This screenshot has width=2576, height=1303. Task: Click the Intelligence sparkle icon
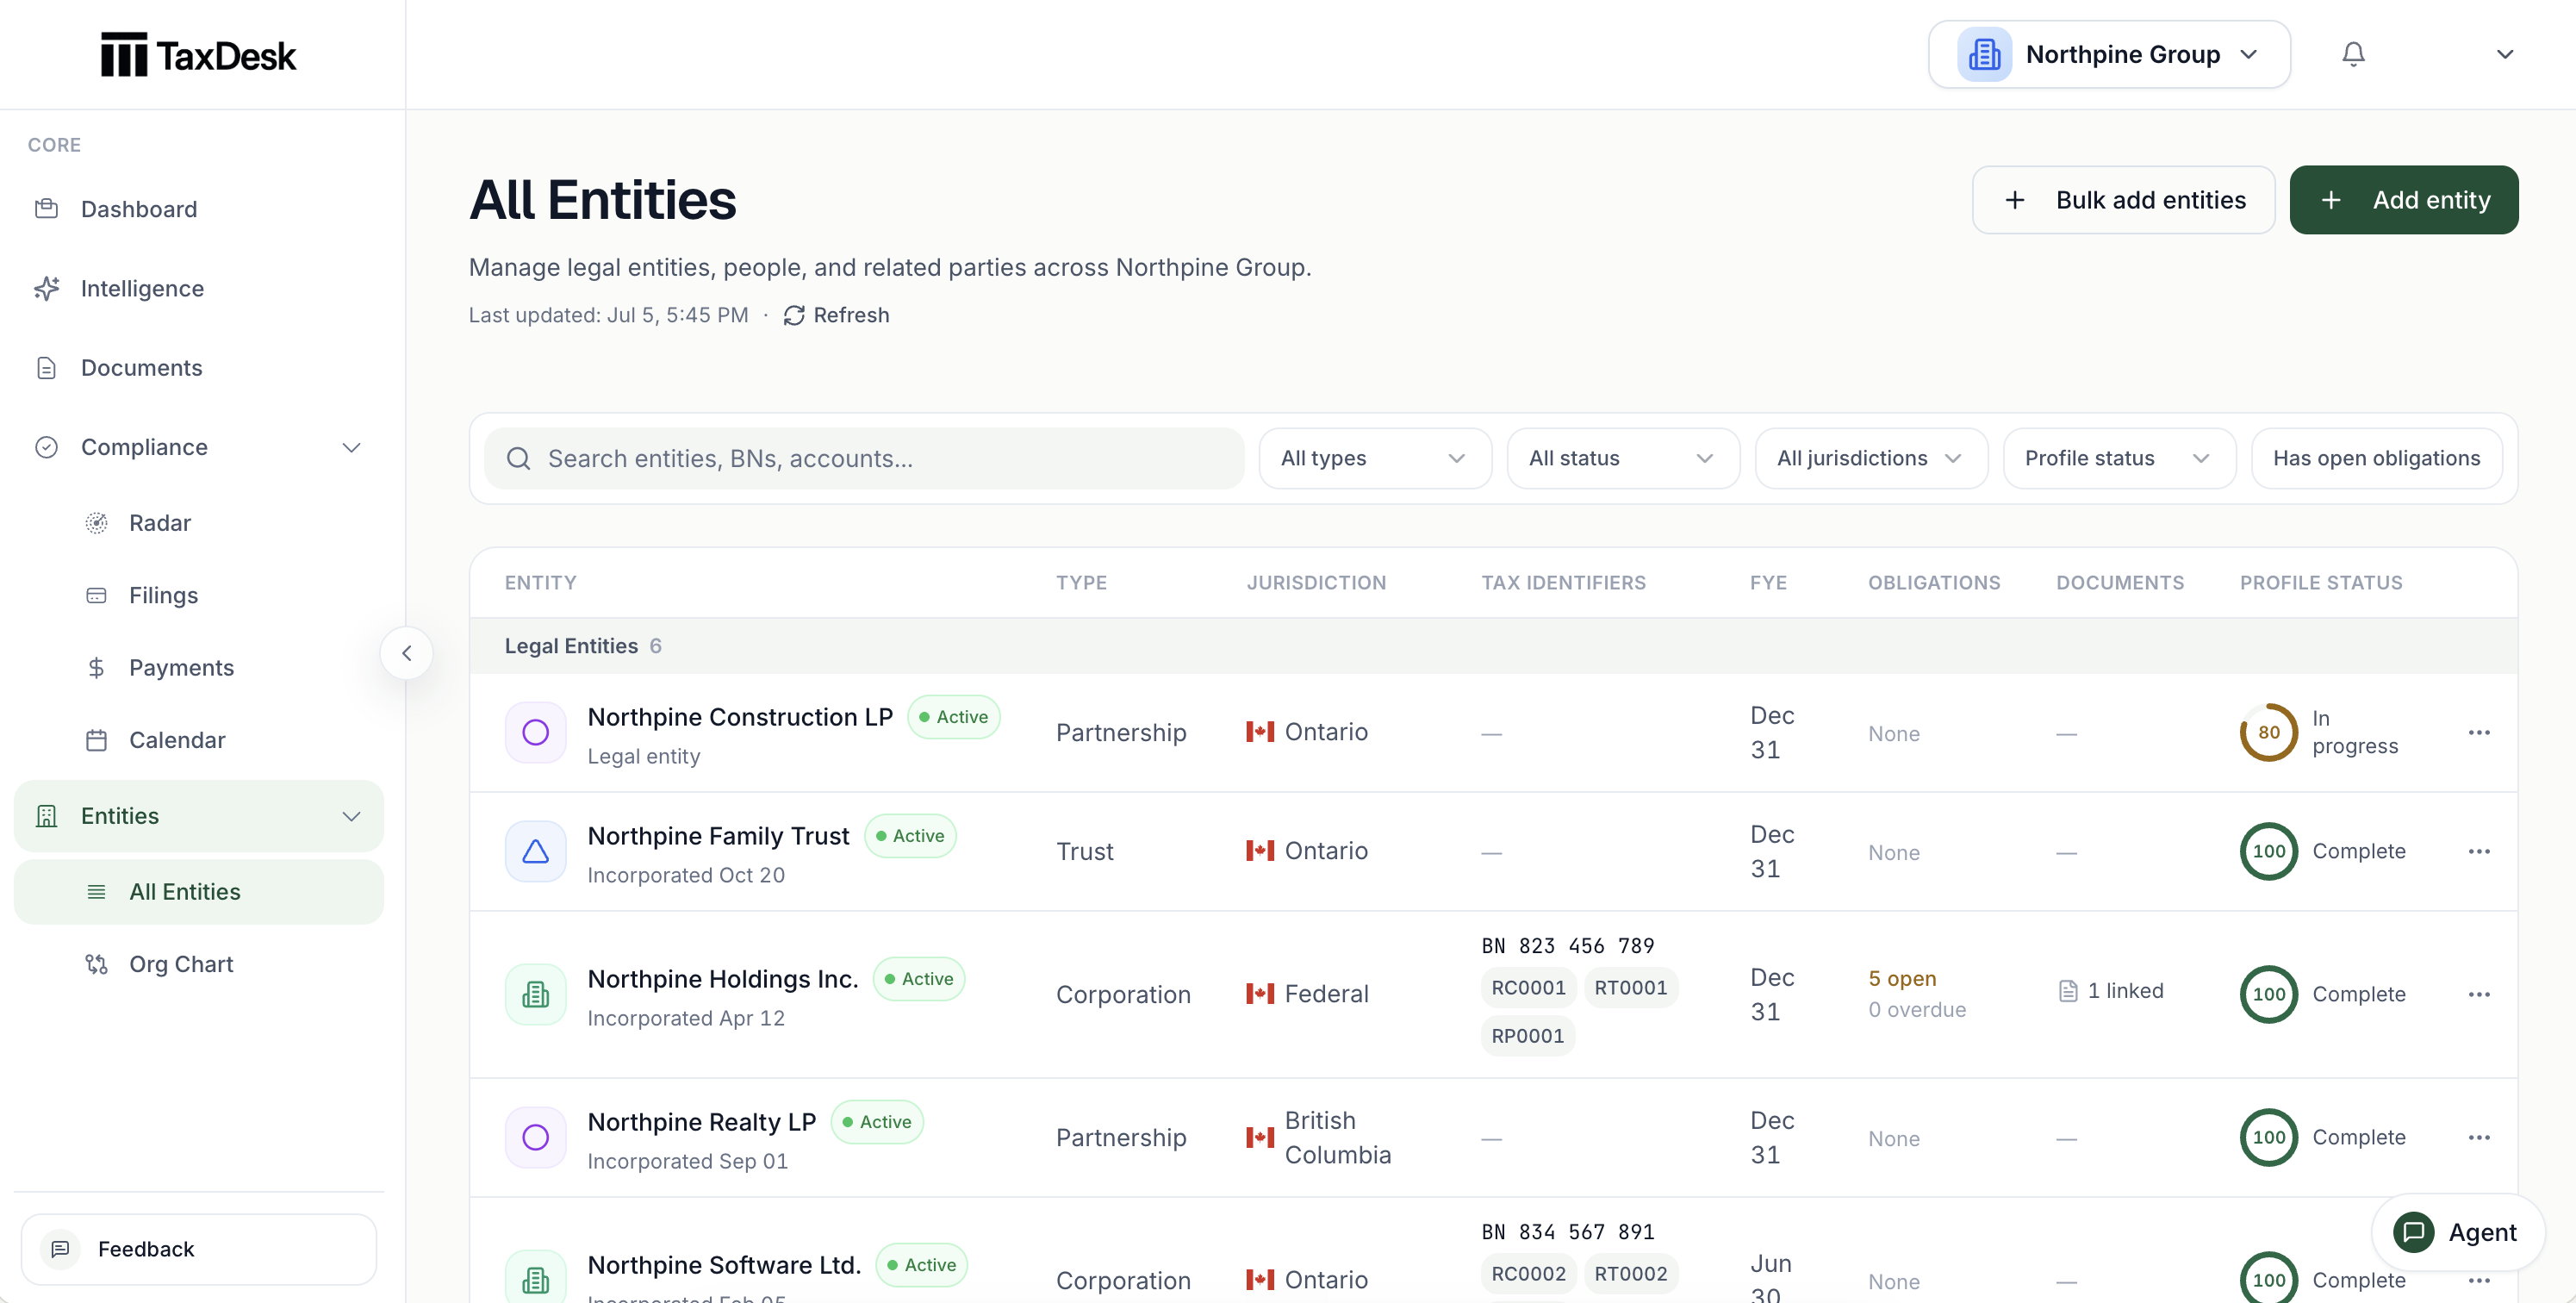point(47,288)
